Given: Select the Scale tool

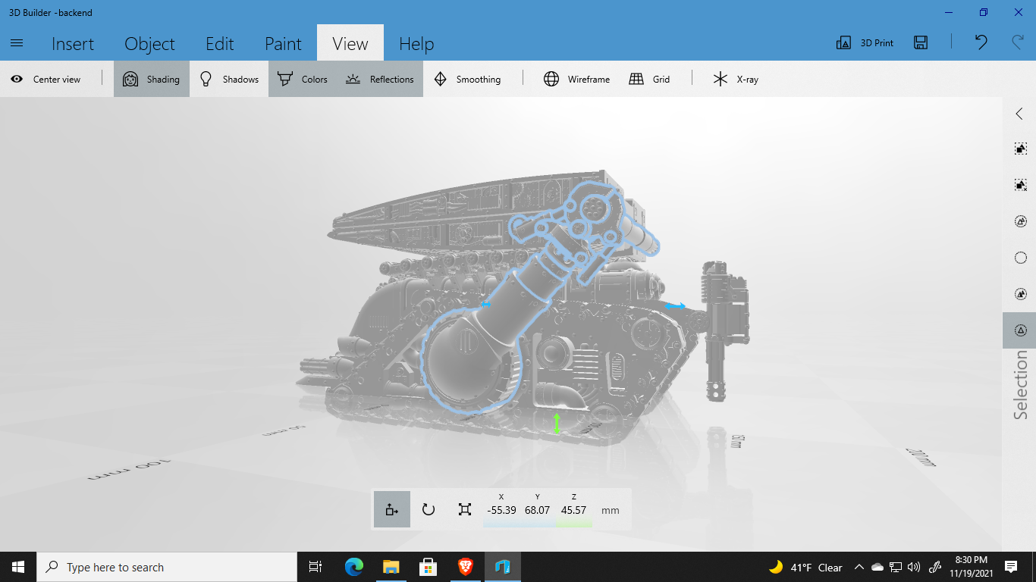Looking at the screenshot, I should (465, 509).
